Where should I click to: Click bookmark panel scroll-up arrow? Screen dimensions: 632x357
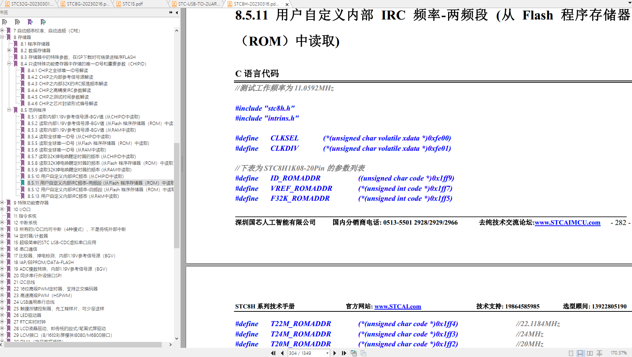(177, 31)
